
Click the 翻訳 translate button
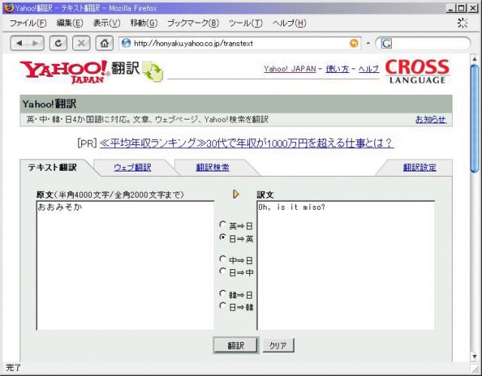click(236, 345)
